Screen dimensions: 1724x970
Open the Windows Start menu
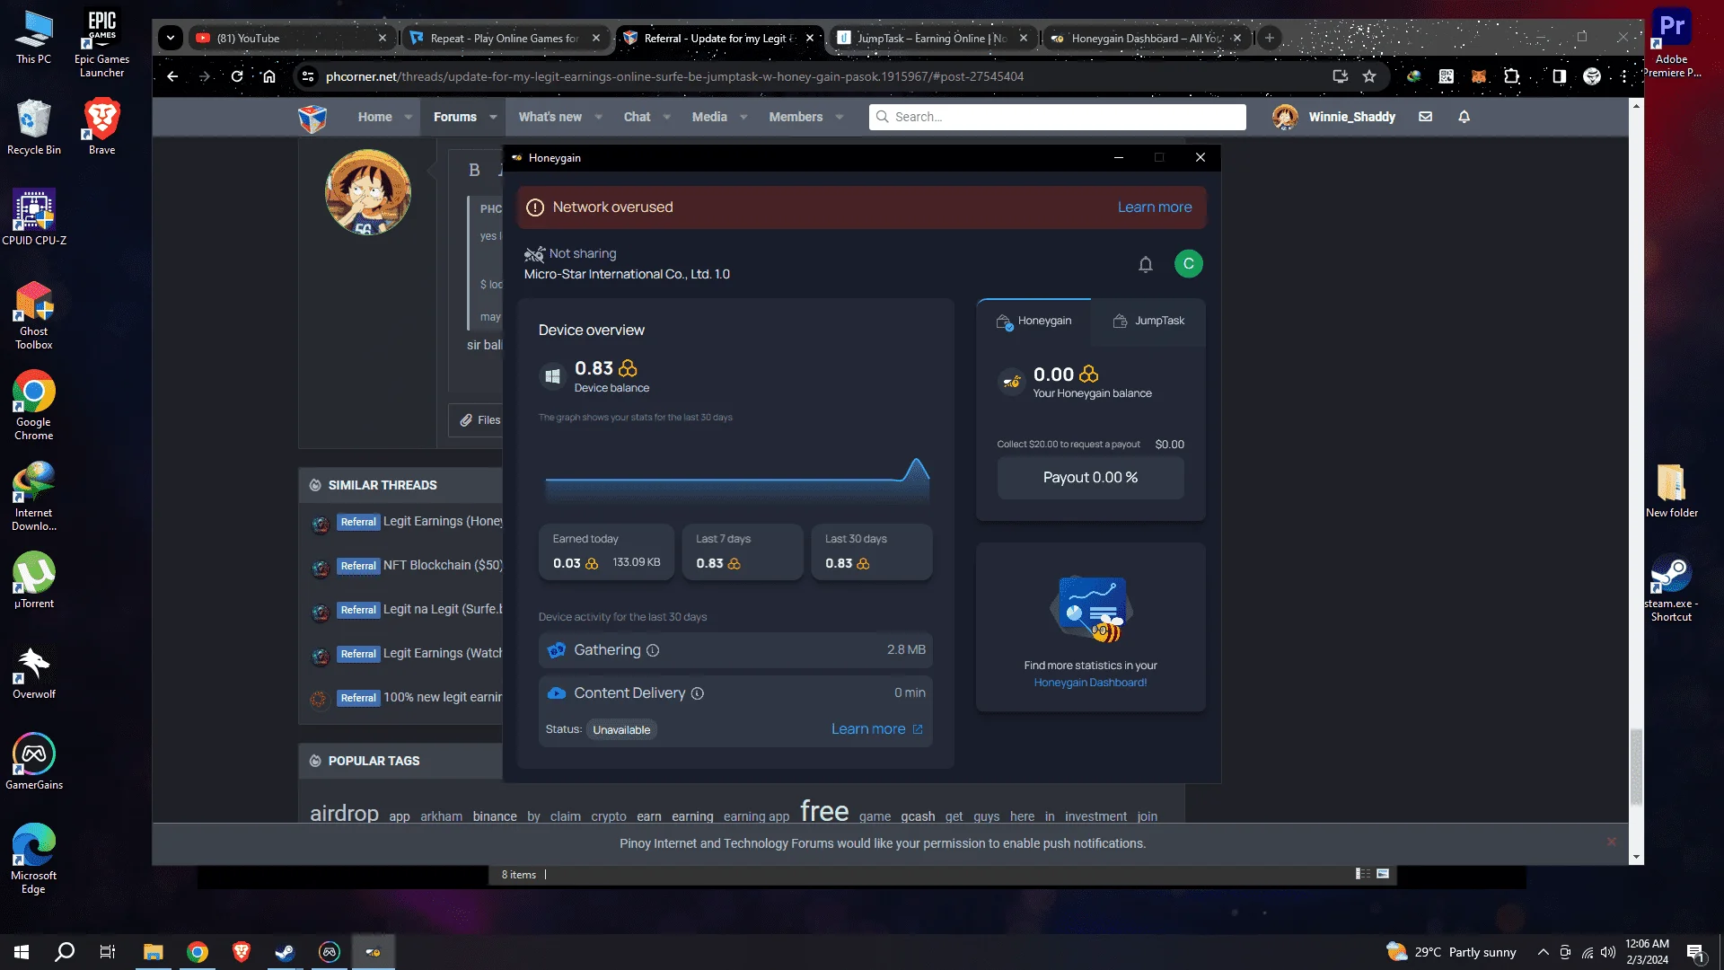22,952
